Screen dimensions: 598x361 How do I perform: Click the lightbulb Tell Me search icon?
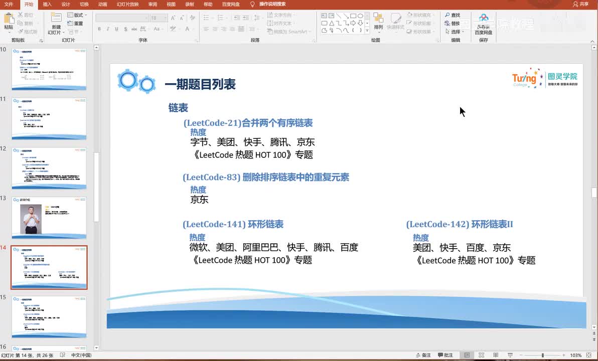252,4
